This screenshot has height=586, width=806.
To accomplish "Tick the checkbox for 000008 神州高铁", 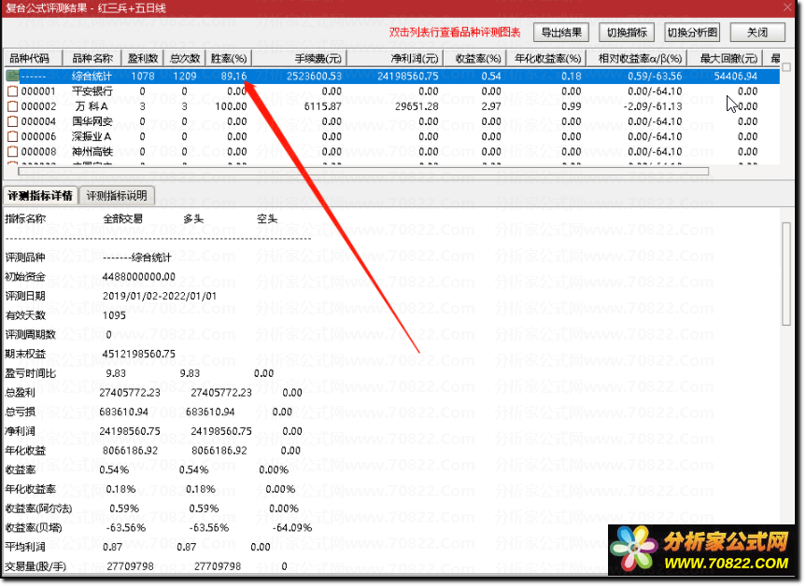I will [12, 151].
